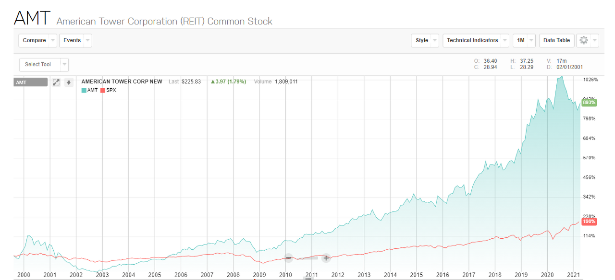Zoom in with the plus button
The image size is (615, 280).
pyautogui.click(x=326, y=258)
